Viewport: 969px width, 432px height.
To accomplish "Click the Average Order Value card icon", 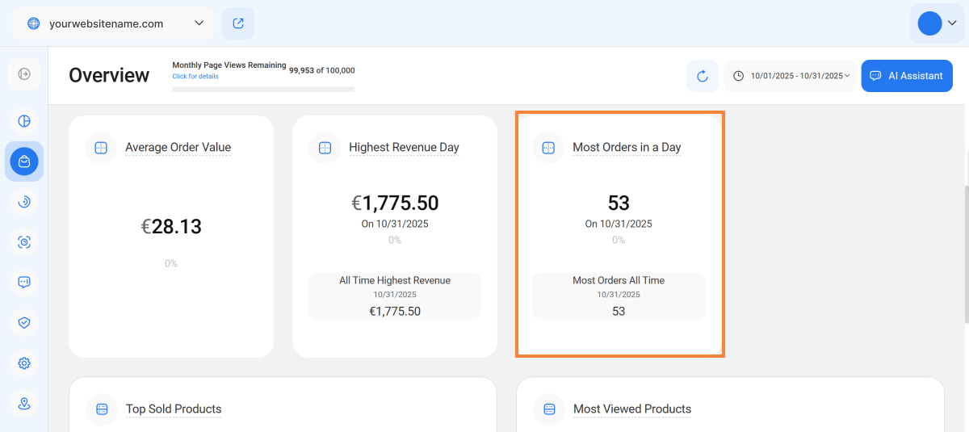I will (101, 148).
